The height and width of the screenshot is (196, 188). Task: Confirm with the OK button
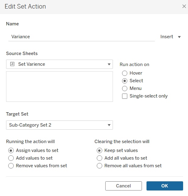pos(165,186)
